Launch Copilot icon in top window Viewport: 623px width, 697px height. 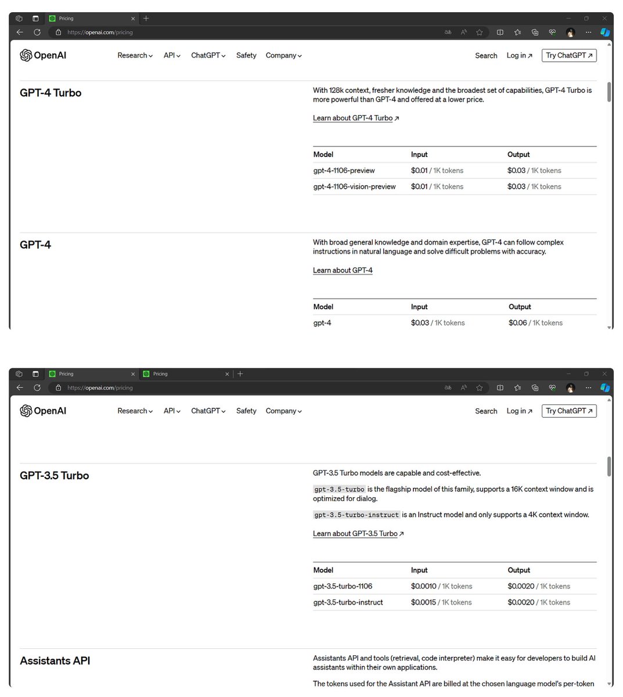(605, 33)
